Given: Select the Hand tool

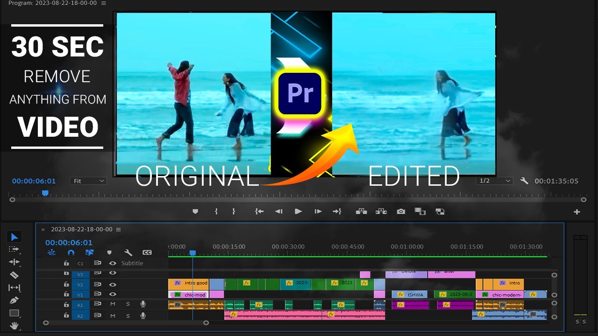Looking at the screenshot, I should coord(14,325).
